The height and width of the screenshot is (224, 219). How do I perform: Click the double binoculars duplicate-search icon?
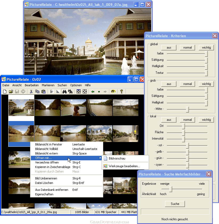coord(70,91)
